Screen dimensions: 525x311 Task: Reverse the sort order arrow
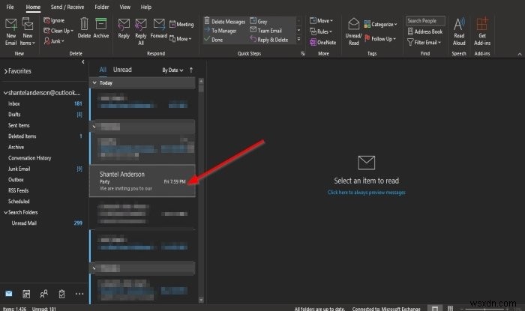pos(191,70)
